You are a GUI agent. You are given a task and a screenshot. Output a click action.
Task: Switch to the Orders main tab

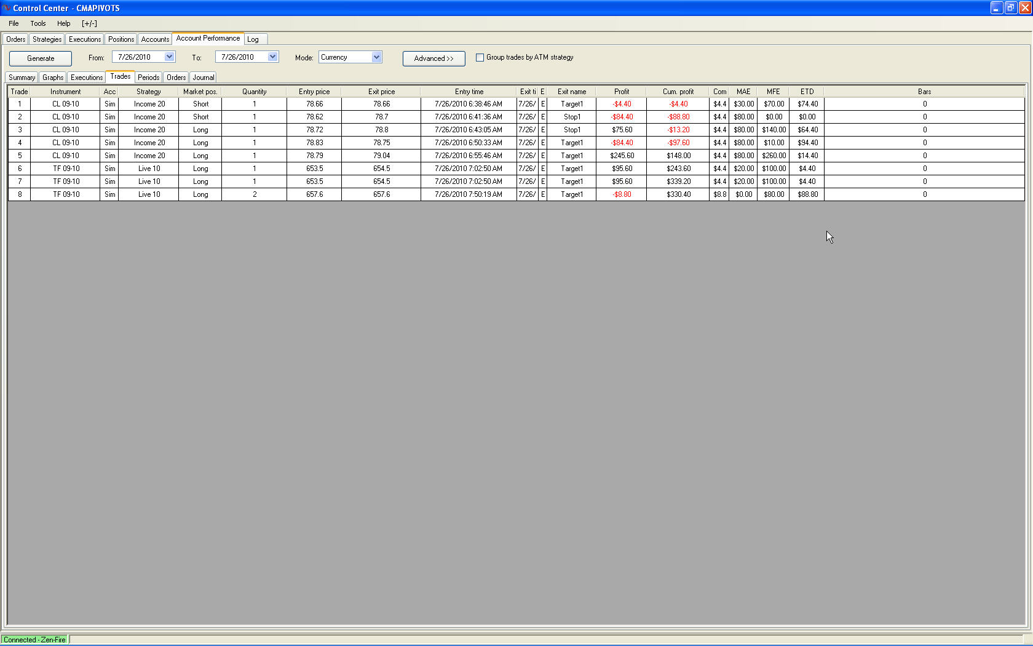pyautogui.click(x=16, y=39)
